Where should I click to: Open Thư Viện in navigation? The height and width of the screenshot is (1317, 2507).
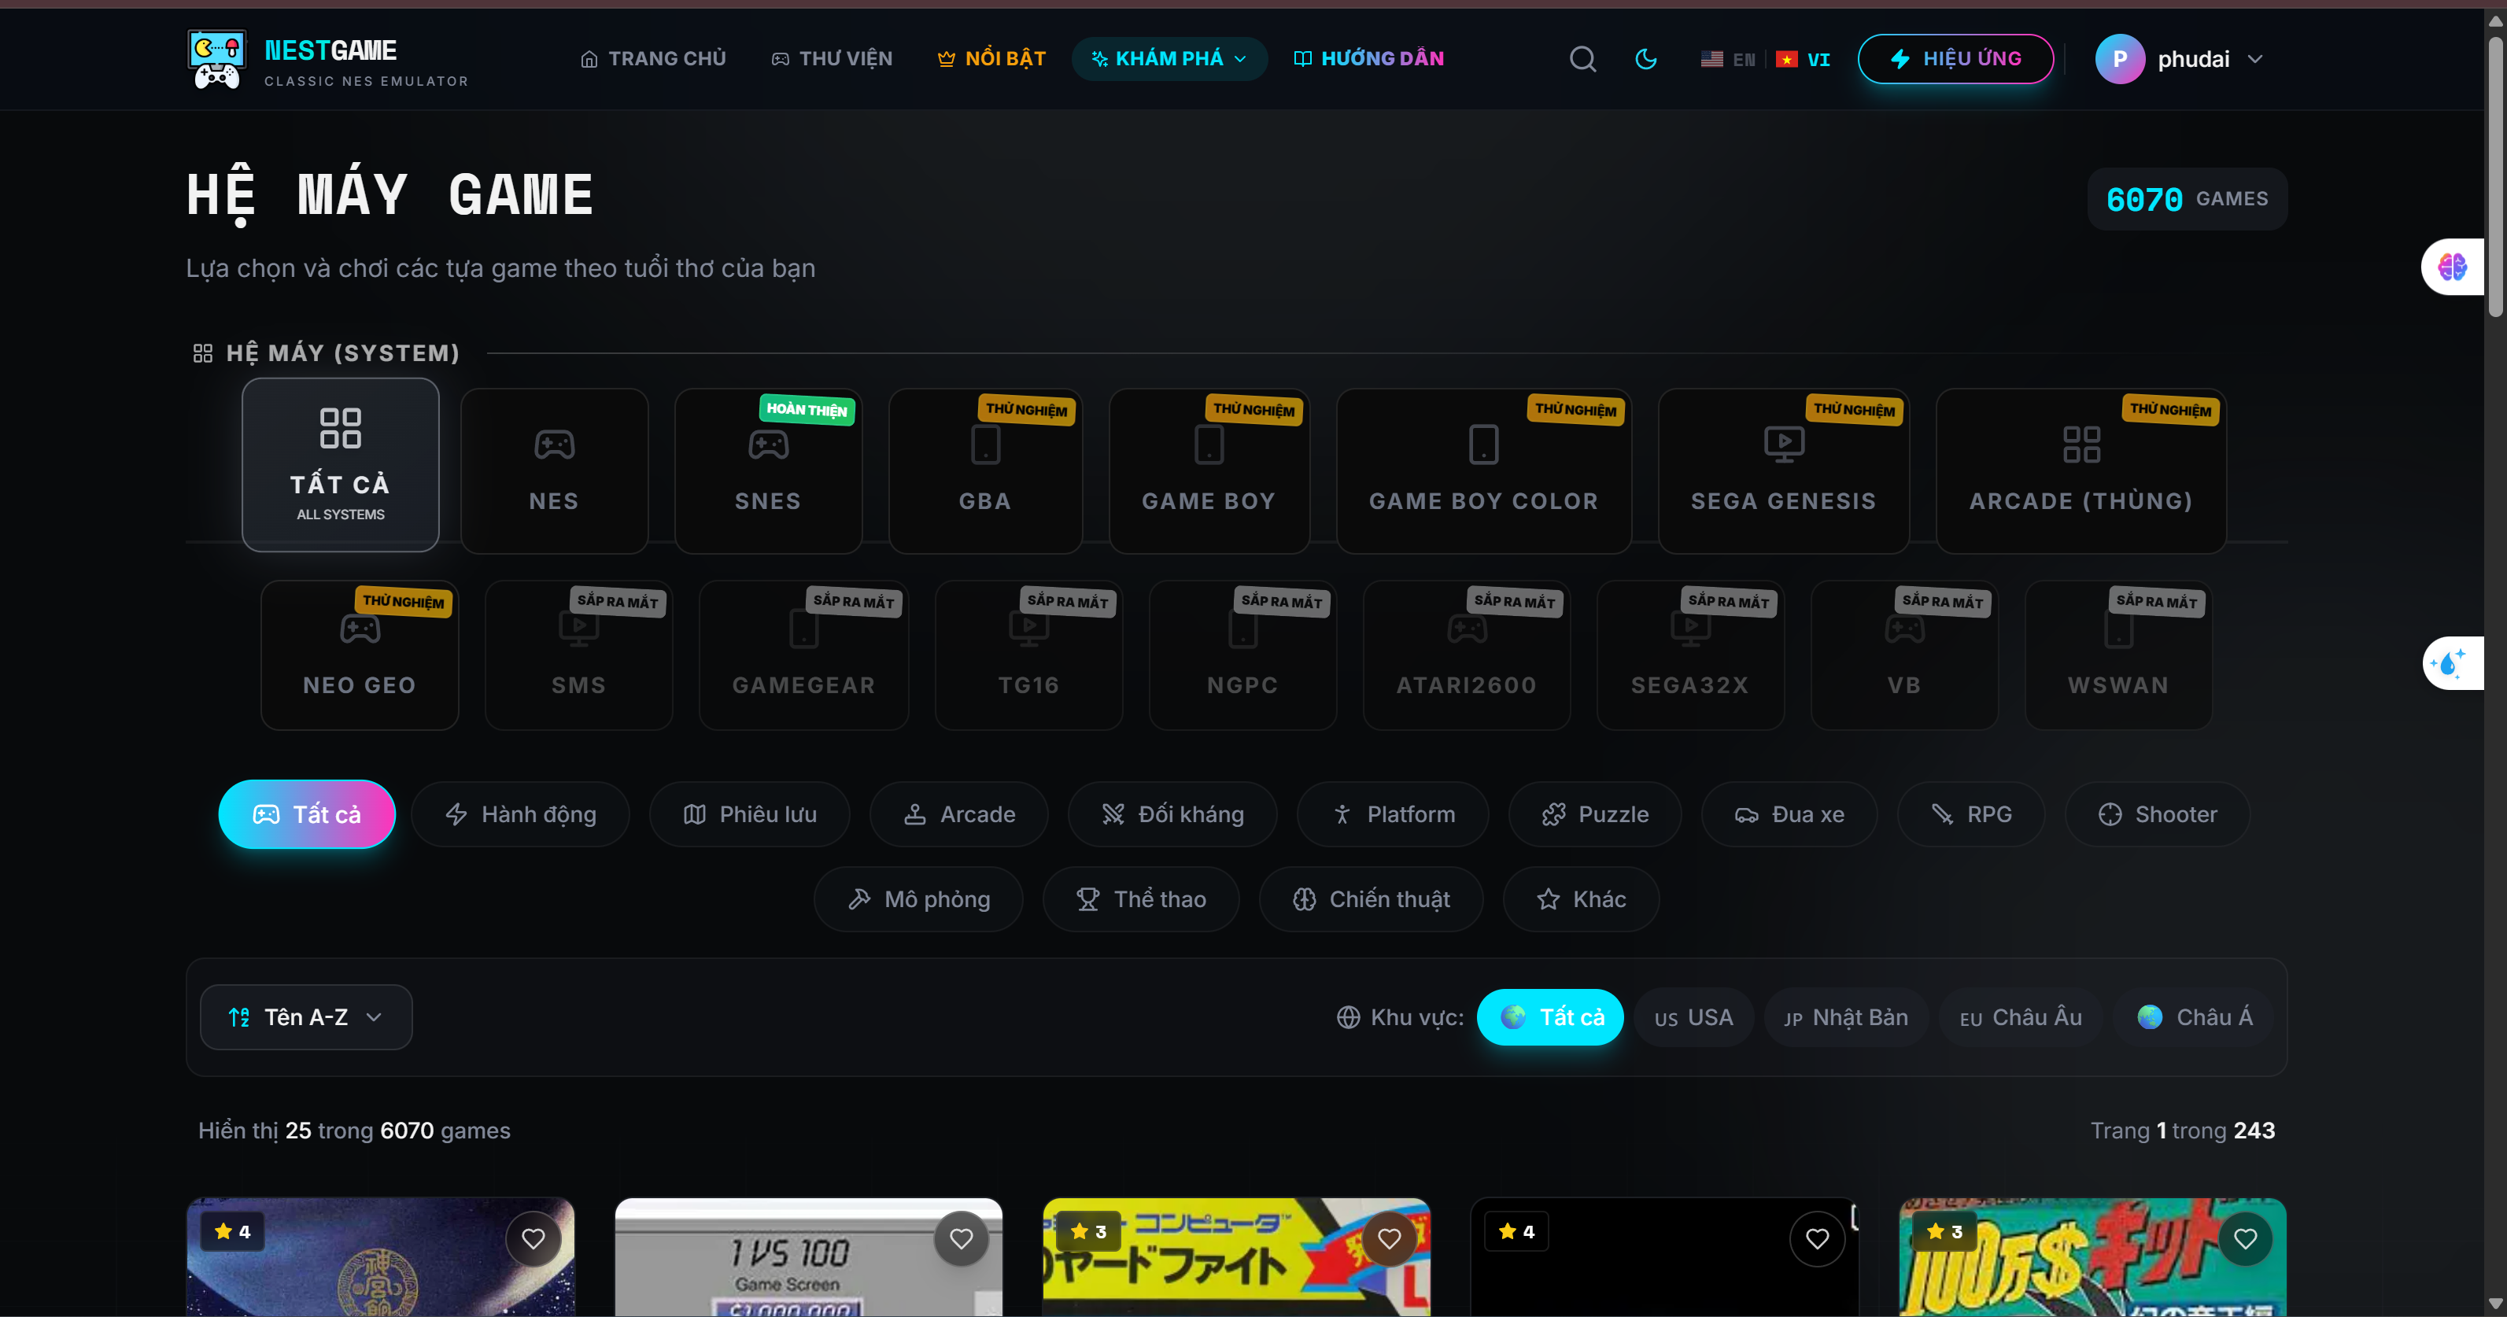point(832,59)
